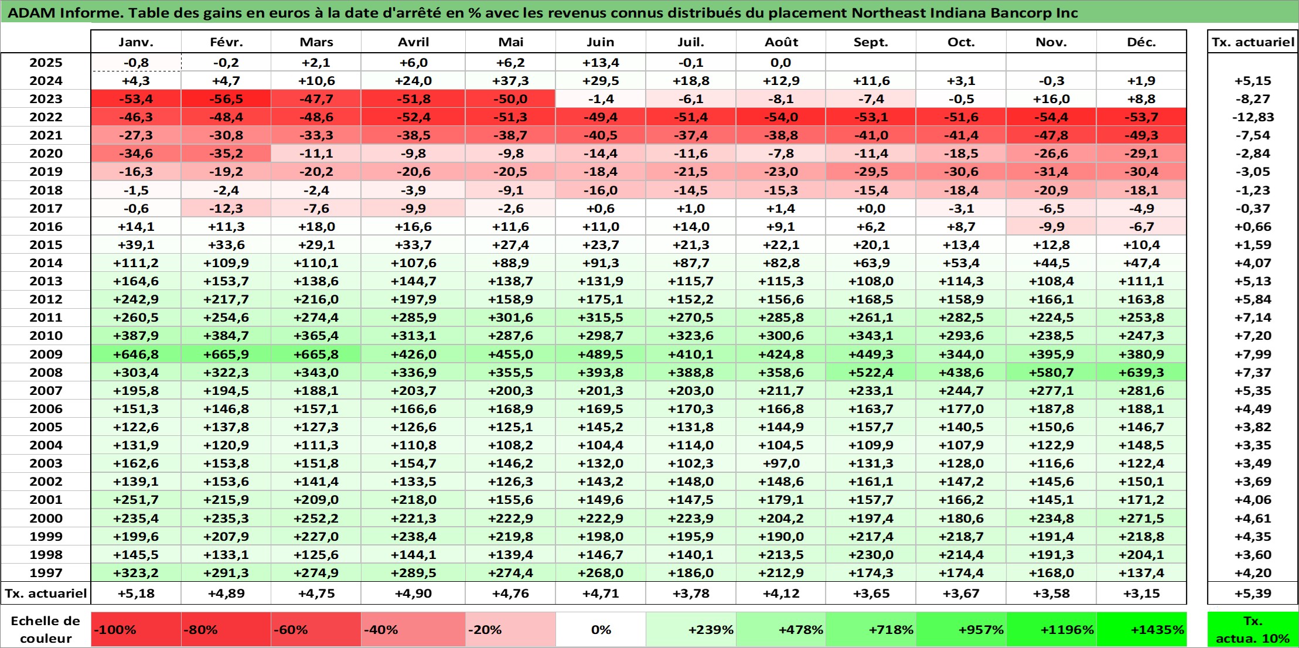Screen dimensions: 1299x648
Task: Click cell '-31,4' in 2019 November
Action: pos(1051,172)
